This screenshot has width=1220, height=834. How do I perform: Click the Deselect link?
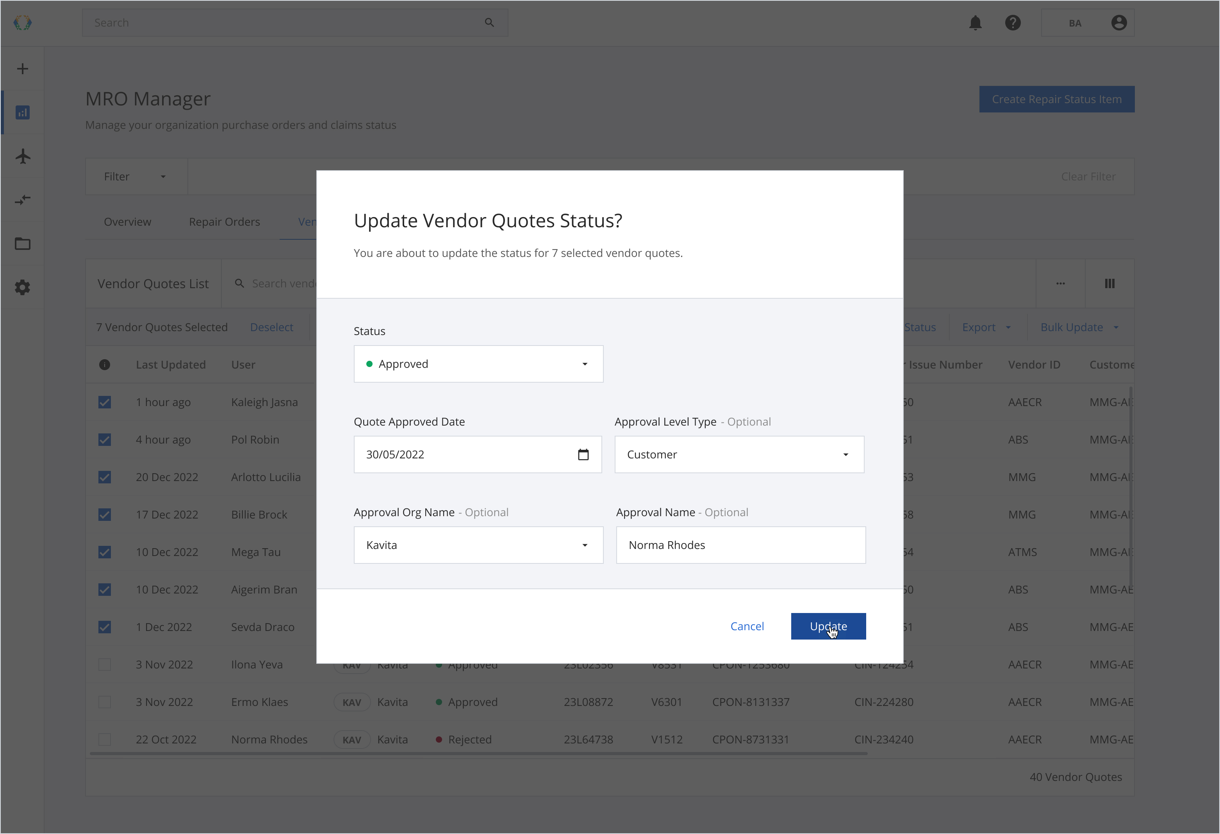tap(271, 327)
